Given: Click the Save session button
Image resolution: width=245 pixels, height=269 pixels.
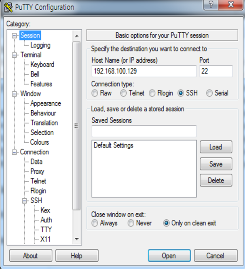Looking at the screenshot, I should click(216, 164).
